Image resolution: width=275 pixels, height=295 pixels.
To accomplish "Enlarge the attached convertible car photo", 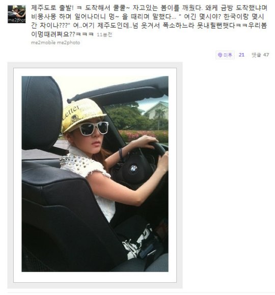I will click(x=95, y=174).
